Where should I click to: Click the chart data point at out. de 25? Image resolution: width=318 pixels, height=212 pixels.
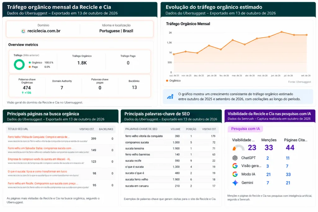point(174,54)
